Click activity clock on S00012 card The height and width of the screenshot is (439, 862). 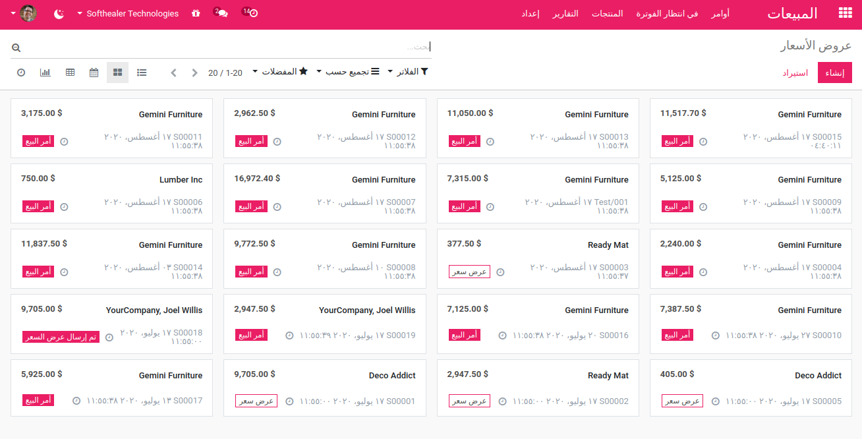277,142
